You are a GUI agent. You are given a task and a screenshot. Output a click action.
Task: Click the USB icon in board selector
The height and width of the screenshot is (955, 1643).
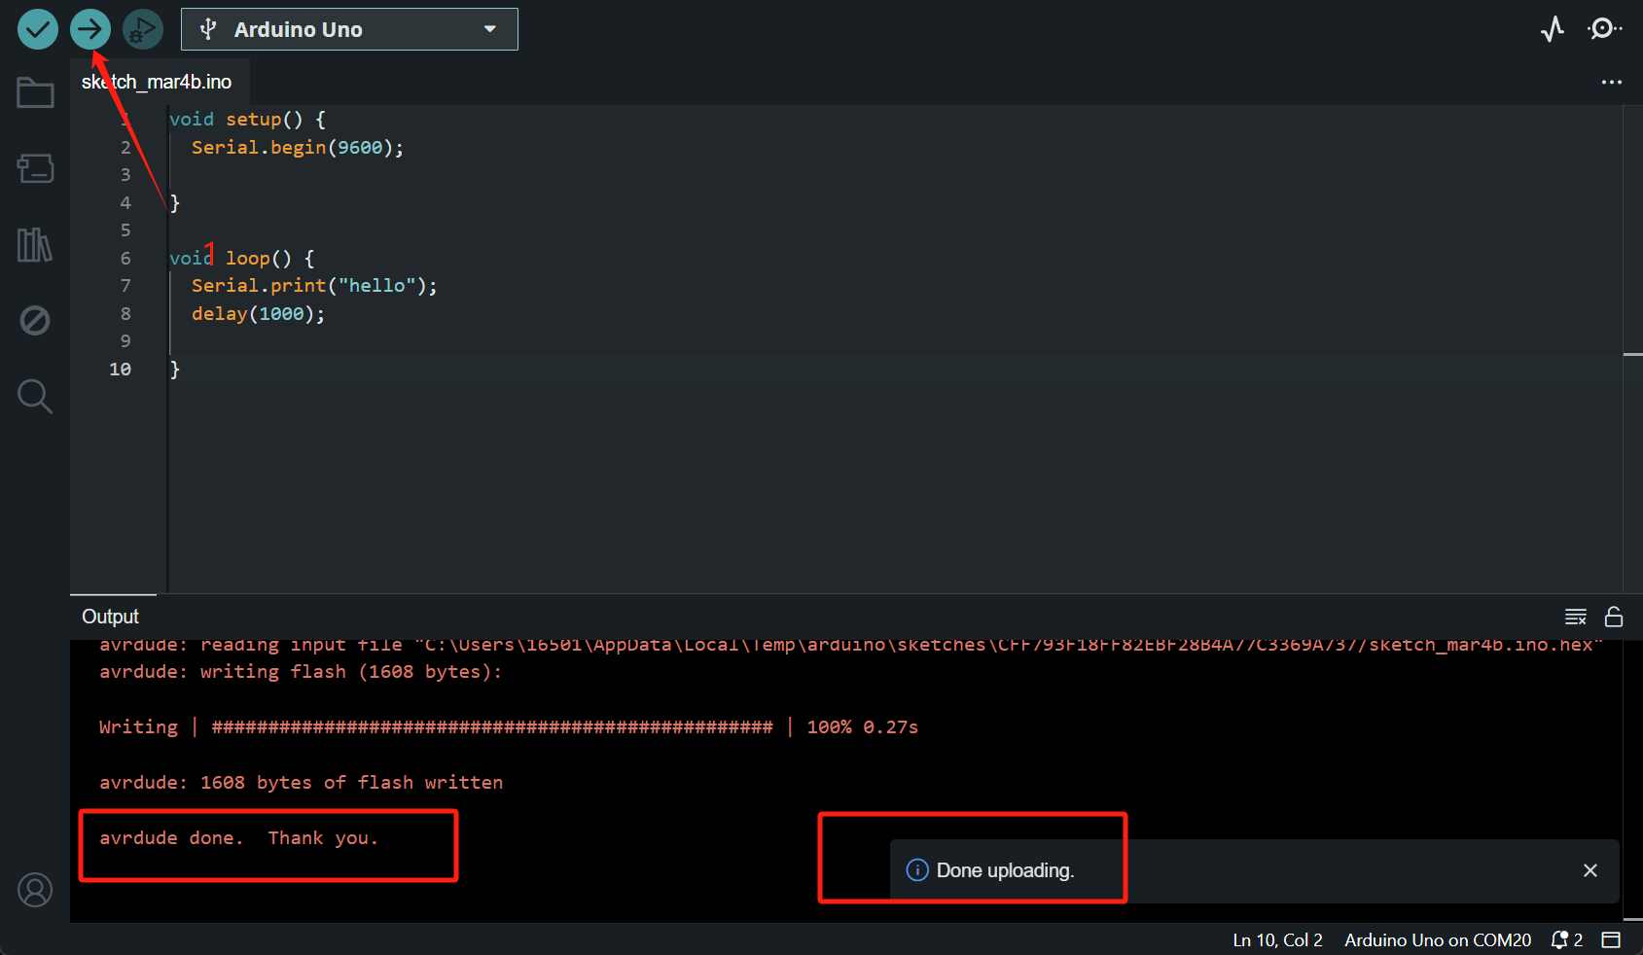click(x=207, y=29)
